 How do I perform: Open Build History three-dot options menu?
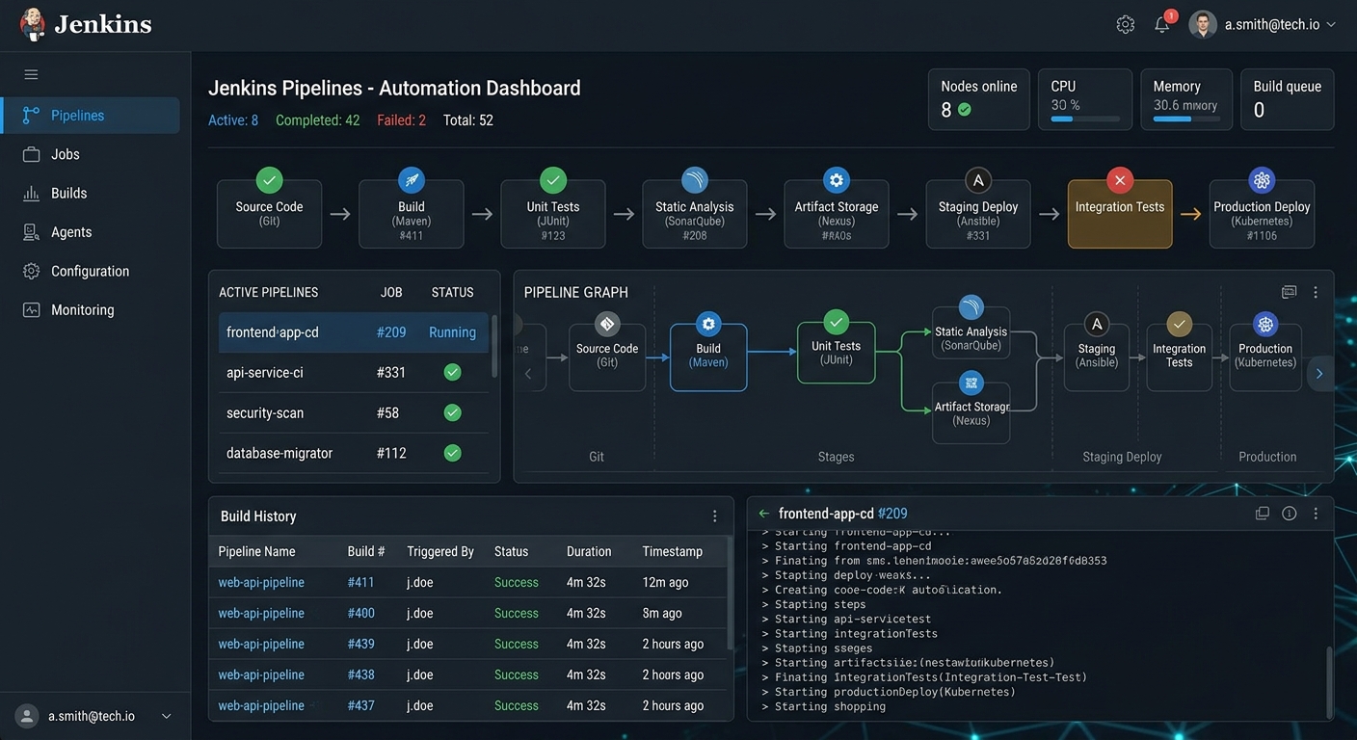pos(714,516)
